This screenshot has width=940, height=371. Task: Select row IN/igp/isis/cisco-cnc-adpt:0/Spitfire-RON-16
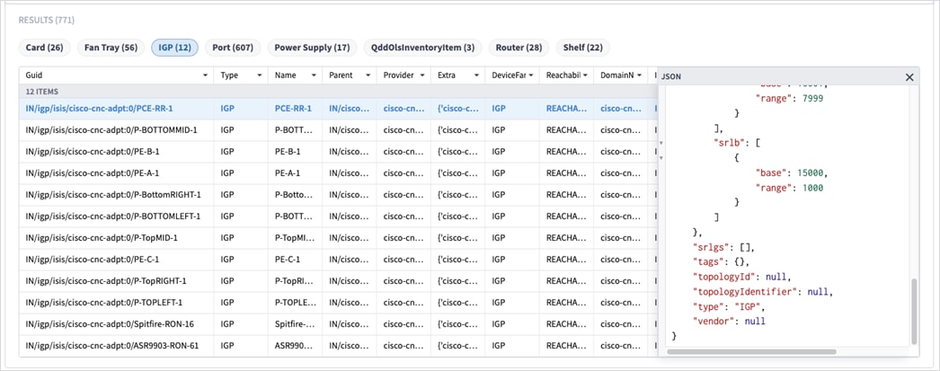(x=339, y=324)
